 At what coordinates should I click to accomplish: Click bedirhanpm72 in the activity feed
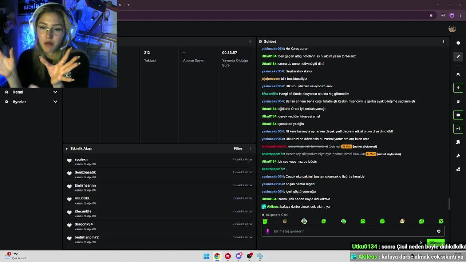87,237
